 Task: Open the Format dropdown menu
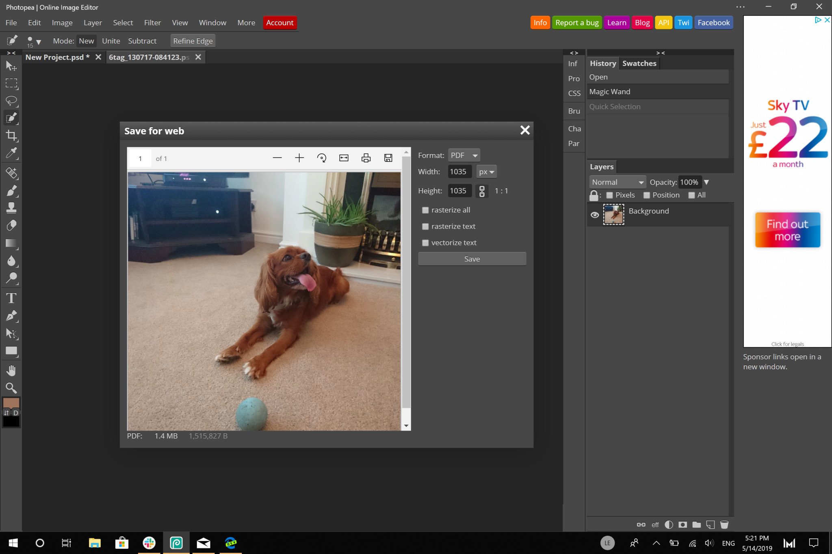coord(464,155)
